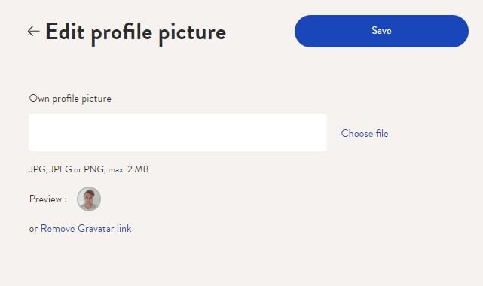Click the Own profile picture label
The height and width of the screenshot is (286, 483).
tap(70, 99)
